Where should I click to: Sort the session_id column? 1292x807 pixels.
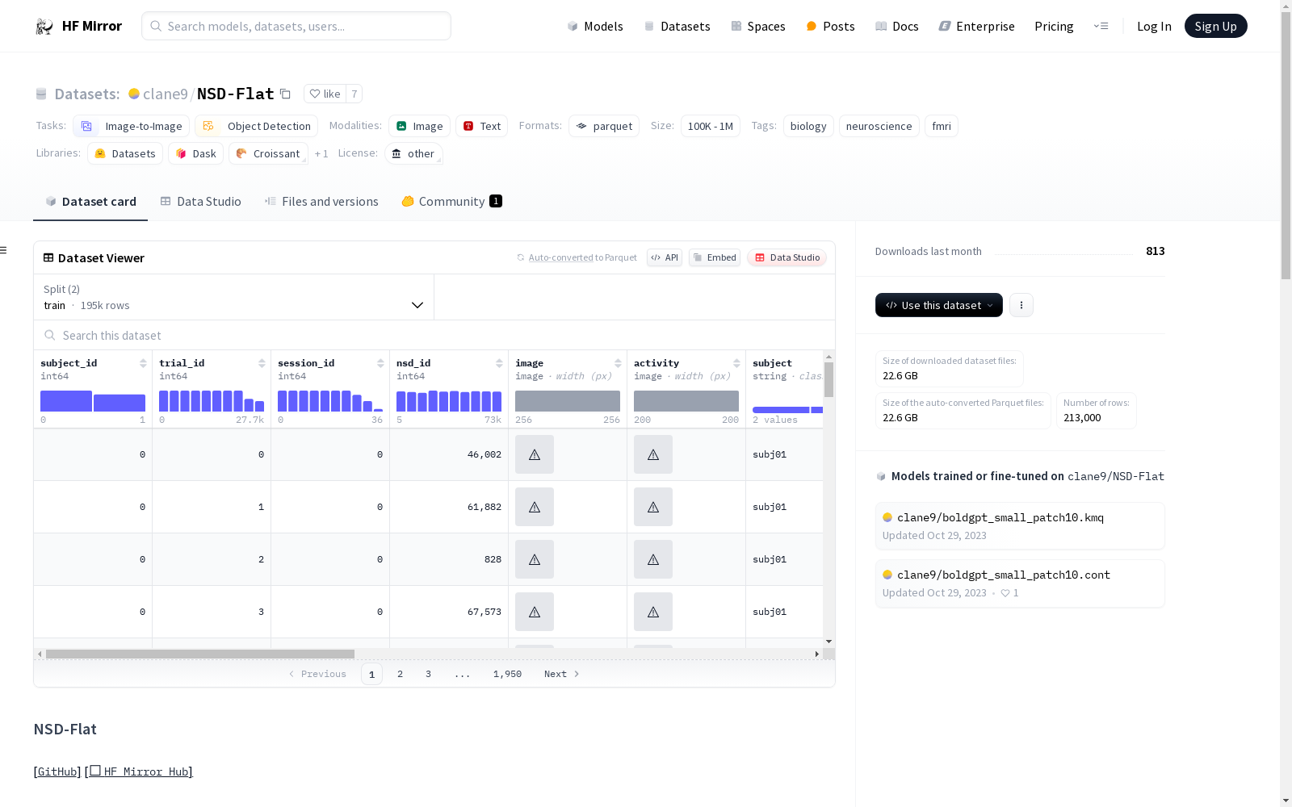pos(380,363)
